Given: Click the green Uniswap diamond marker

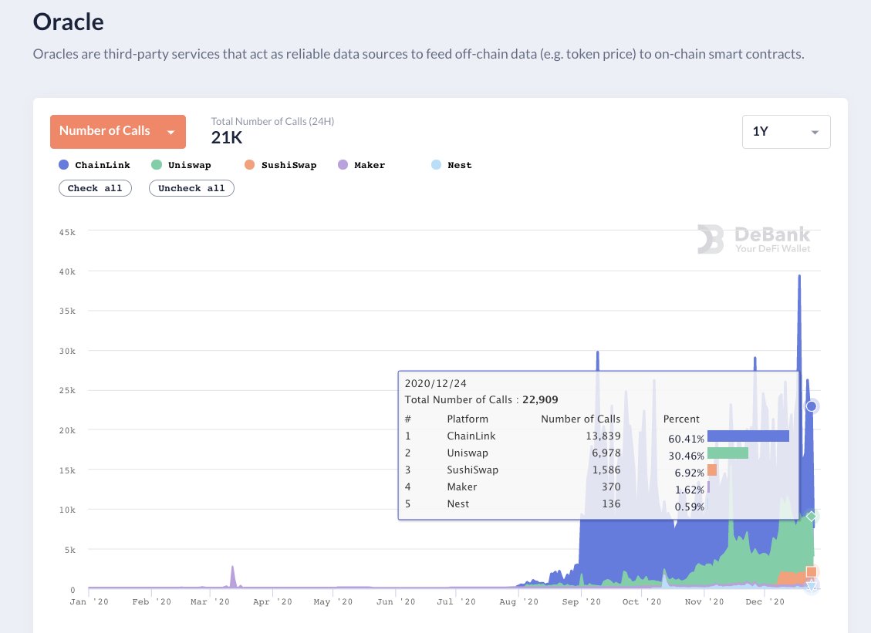Looking at the screenshot, I should pos(811,517).
